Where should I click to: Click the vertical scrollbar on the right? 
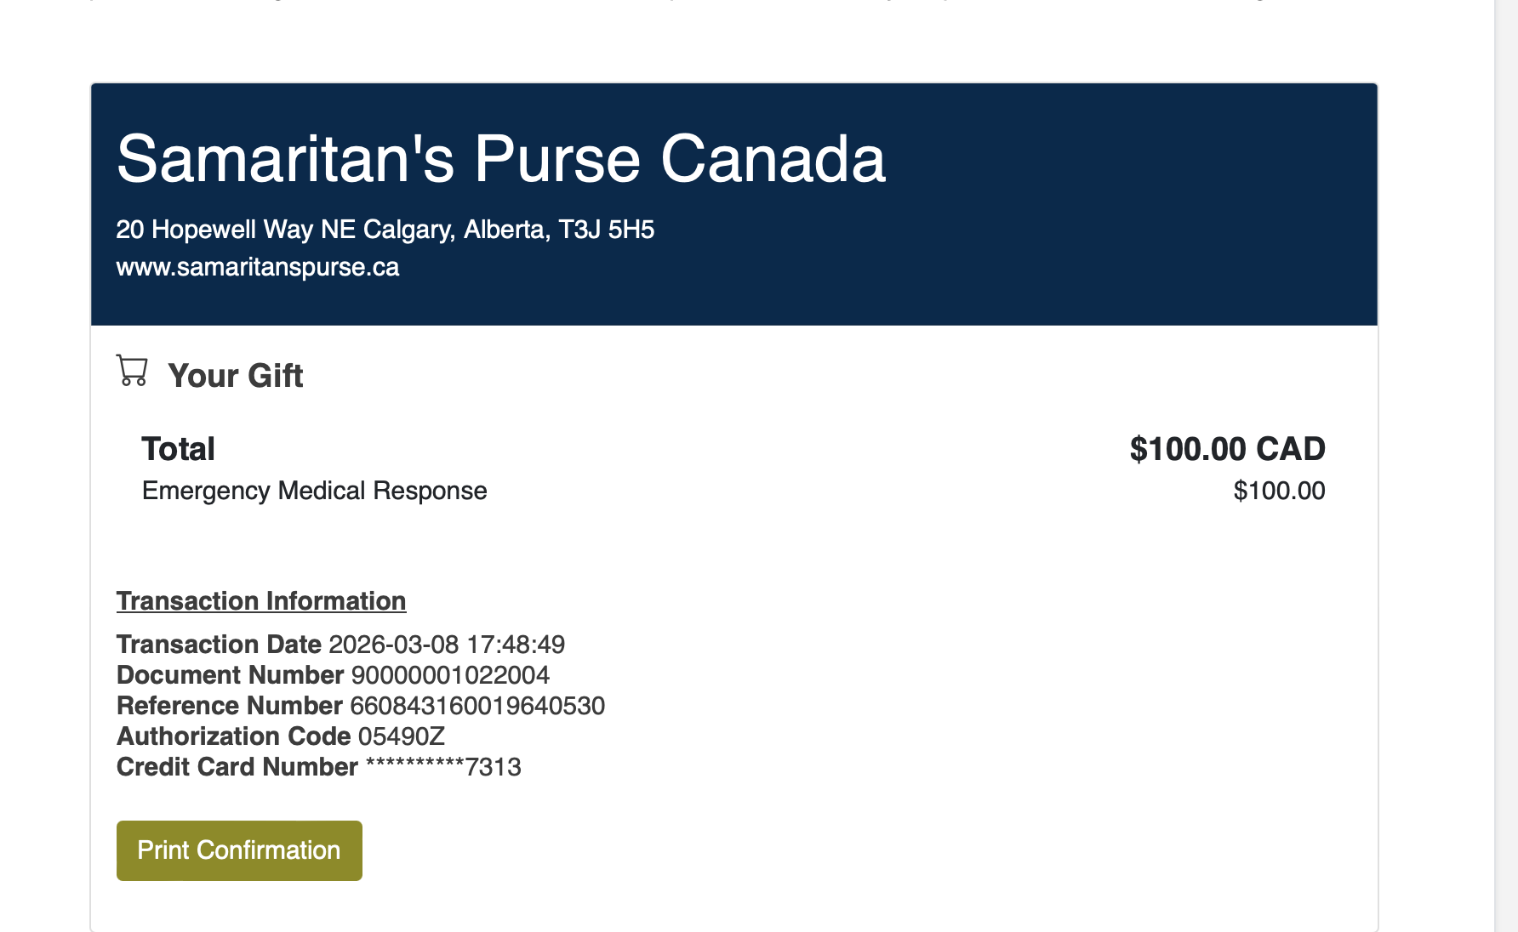(1506, 466)
